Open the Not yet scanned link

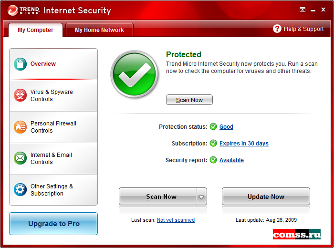tap(176, 220)
